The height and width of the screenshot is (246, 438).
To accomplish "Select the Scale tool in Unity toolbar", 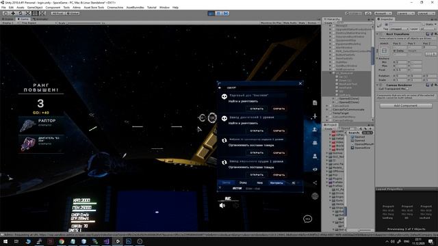I will click(27, 13).
